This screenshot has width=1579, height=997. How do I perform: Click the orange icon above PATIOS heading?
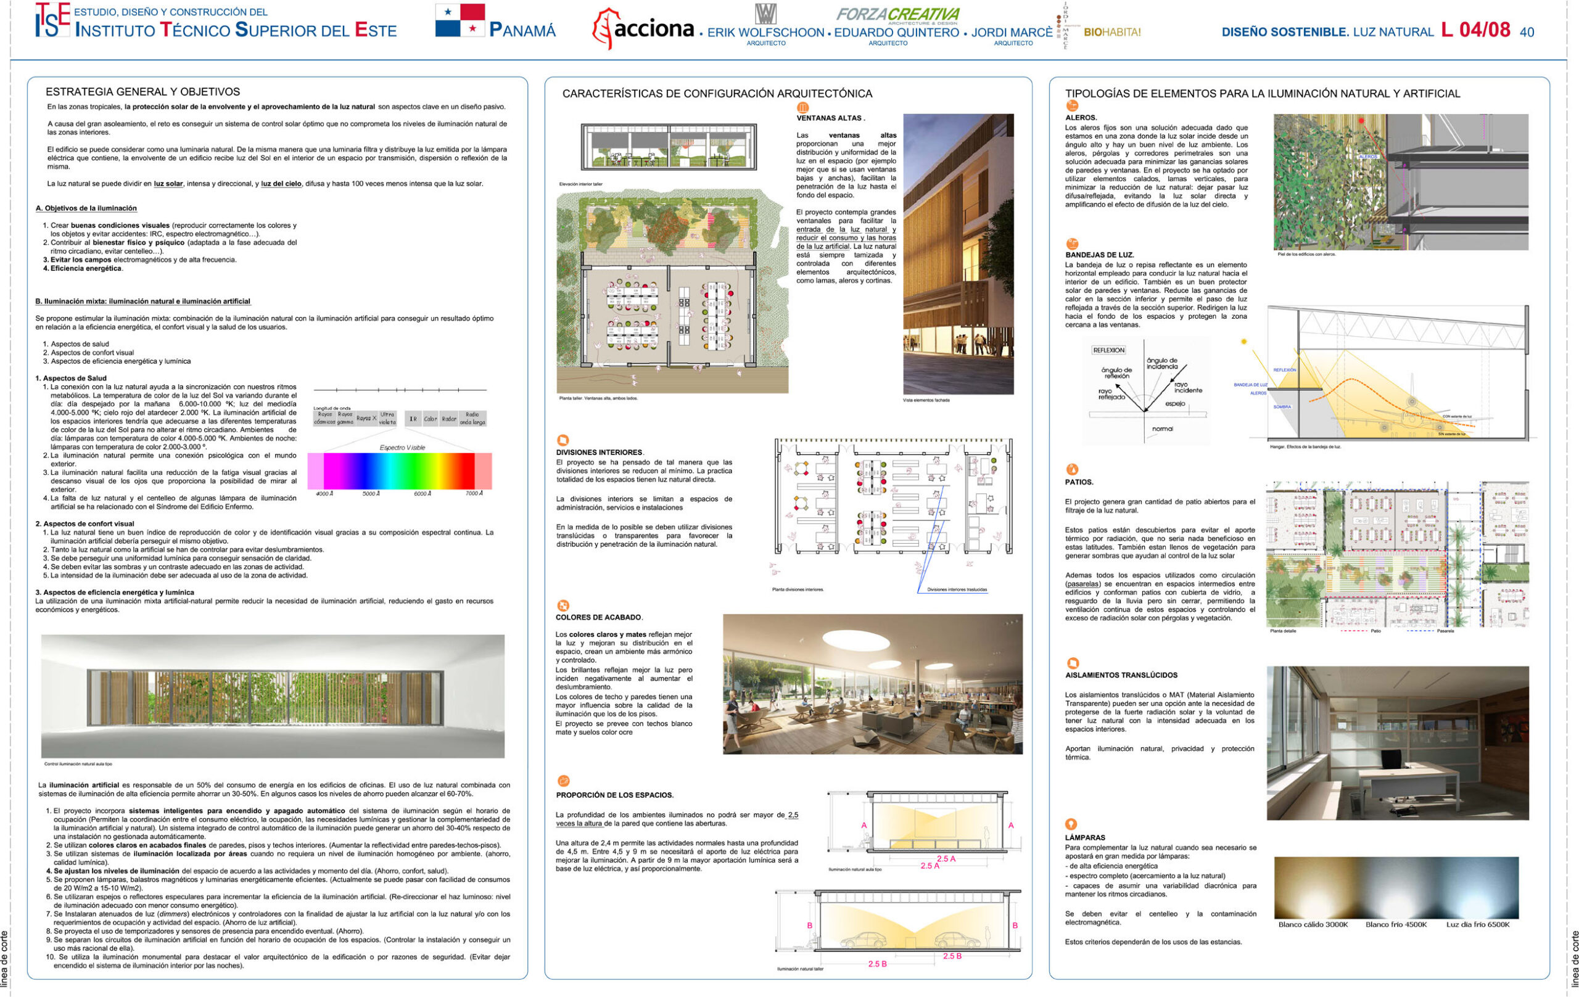click(1071, 469)
